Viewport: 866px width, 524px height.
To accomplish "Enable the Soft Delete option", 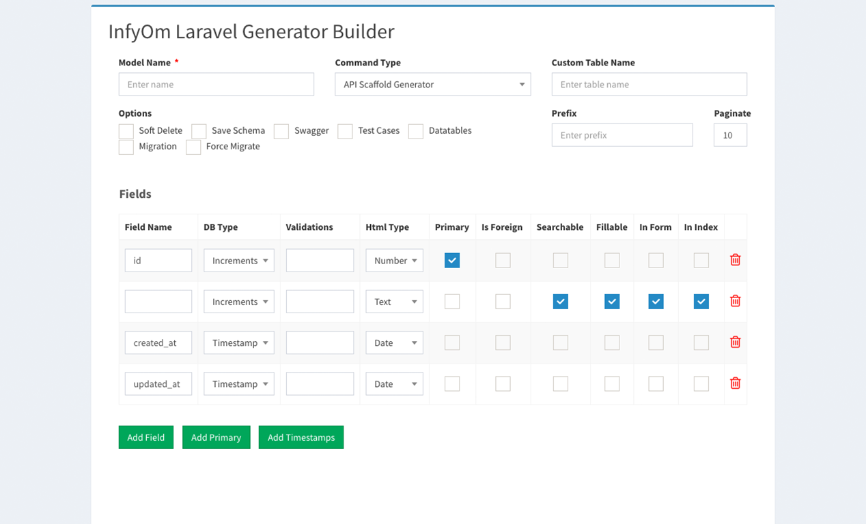I will pyautogui.click(x=126, y=130).
